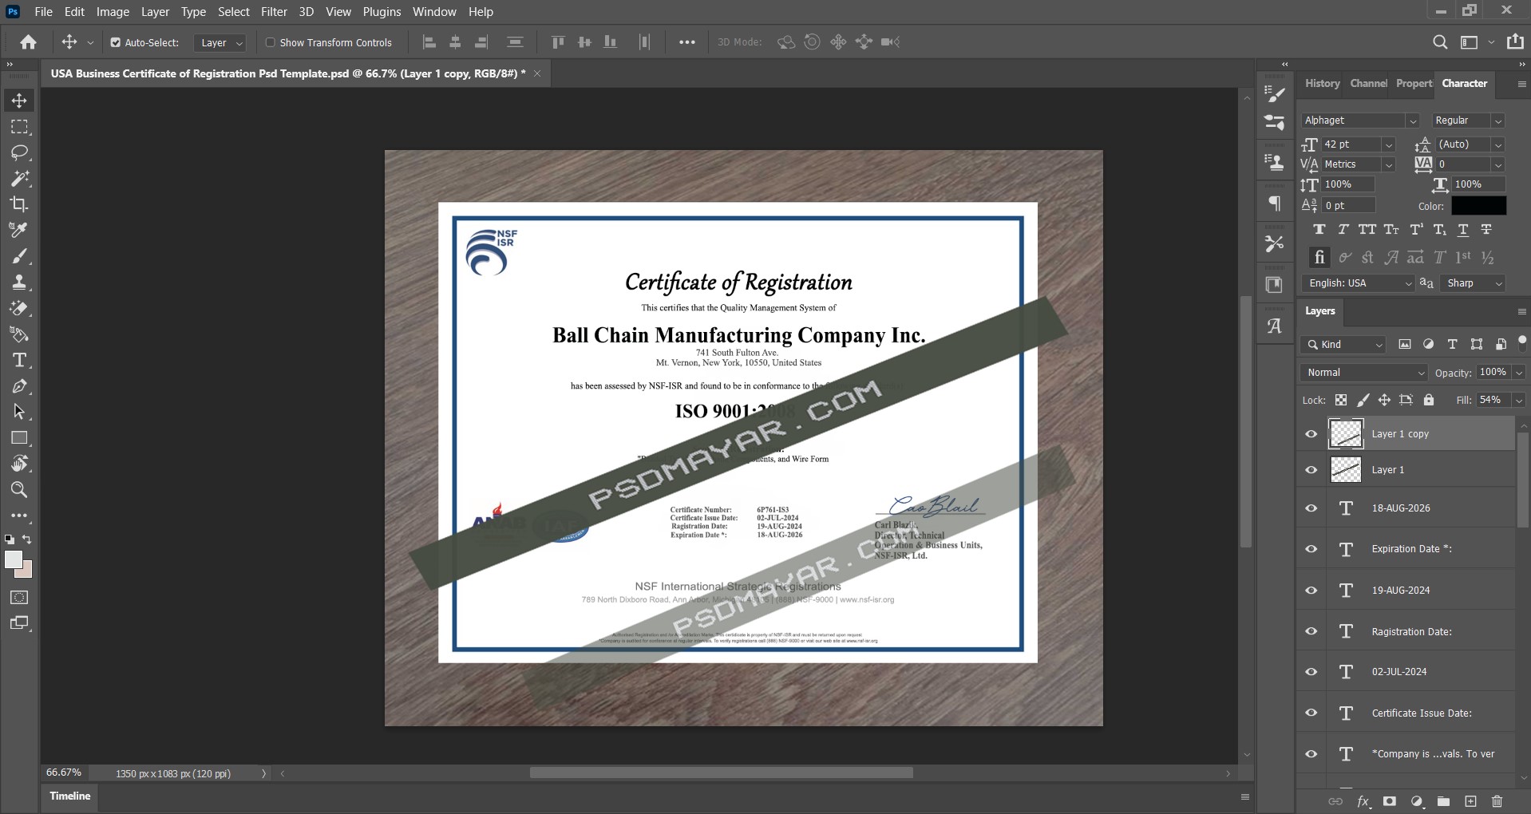Image resolution: width=1531 pixels, height=814 pixels.
Task: Switch to the Properties tab
Action: (x=1413, y=83)
